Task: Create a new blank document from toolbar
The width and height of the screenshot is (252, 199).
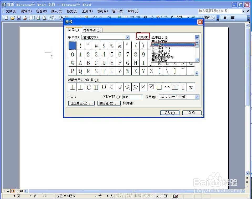Action: click(x=6, y=18)
